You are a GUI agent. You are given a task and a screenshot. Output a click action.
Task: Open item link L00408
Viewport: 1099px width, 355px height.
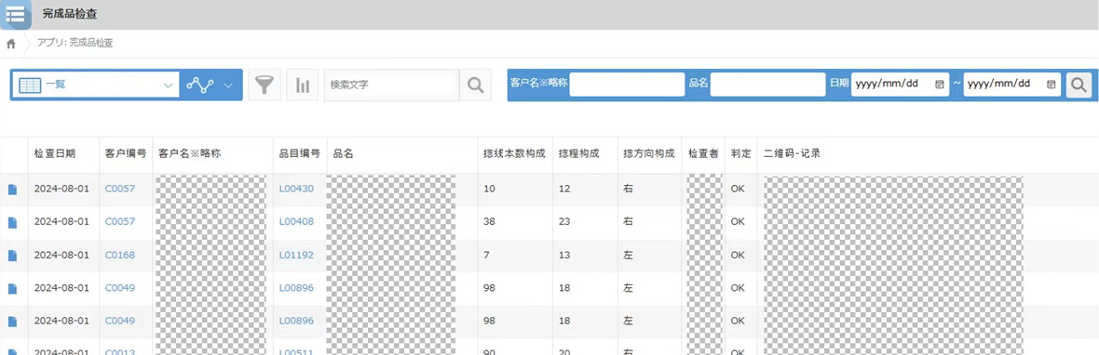coord(296,221)
